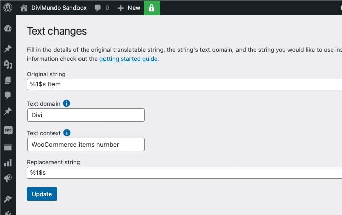
Task: Focus the Text domain field containing Divi
Action: 86,115
